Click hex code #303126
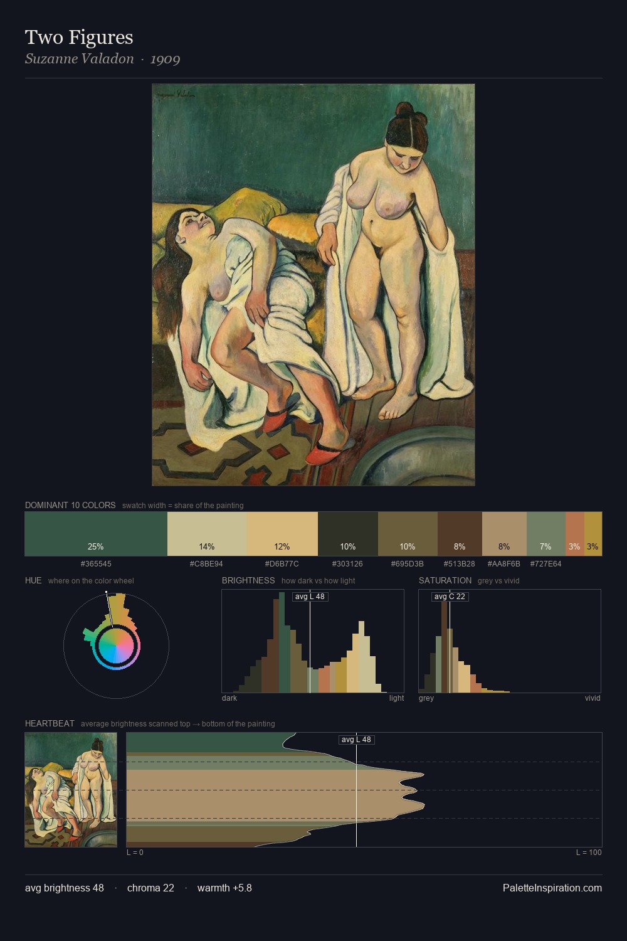The height and width of the screenshot is (941, 627). [347, 564]
